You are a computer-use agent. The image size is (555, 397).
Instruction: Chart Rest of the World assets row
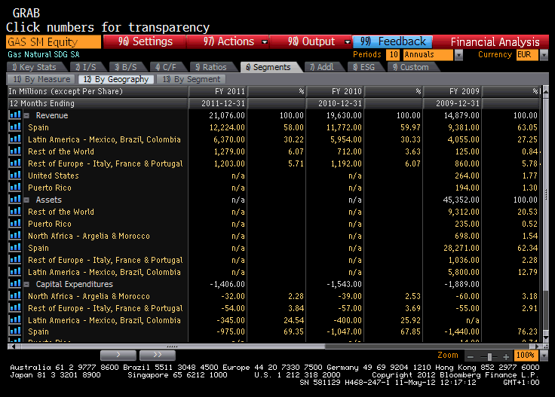point(15,212)
